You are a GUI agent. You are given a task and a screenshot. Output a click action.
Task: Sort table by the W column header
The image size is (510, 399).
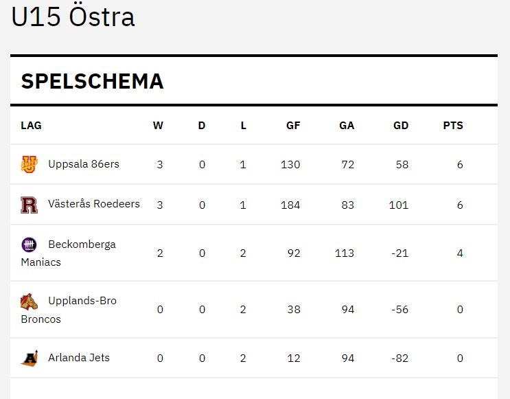pos(158,126)
